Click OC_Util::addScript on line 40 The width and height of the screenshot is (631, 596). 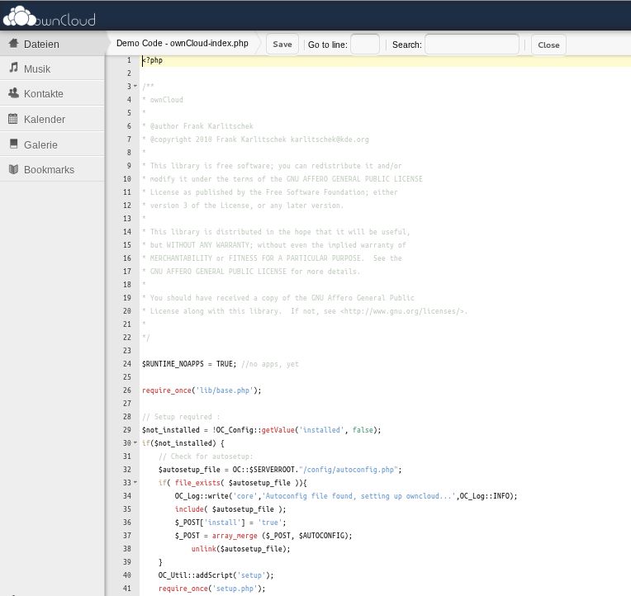[196, 575]
